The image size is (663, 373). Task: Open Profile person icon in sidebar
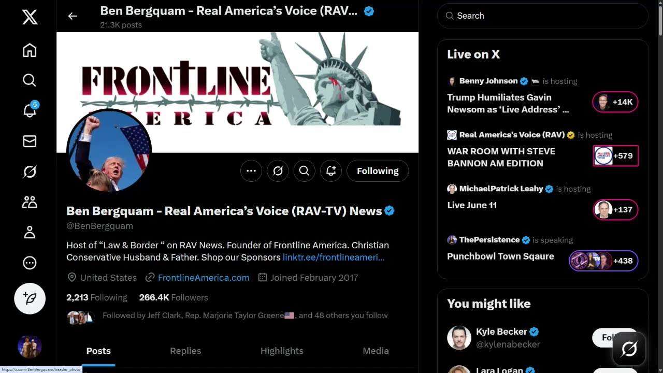30,233
